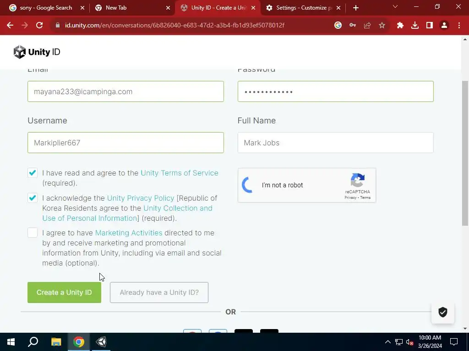Open the Windows Start menu
Screen dimensions: 469x351
(x=11, y=342)
